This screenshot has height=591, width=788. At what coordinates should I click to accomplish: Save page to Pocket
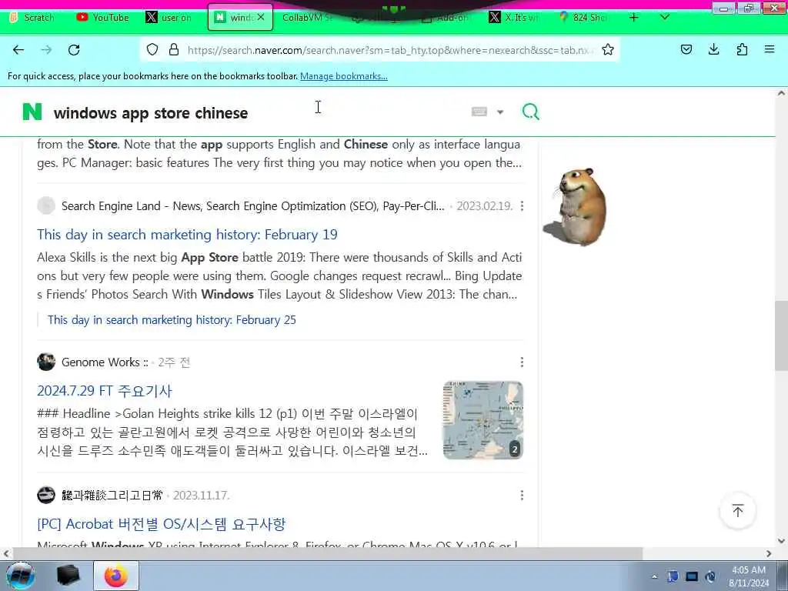[686, 49]
